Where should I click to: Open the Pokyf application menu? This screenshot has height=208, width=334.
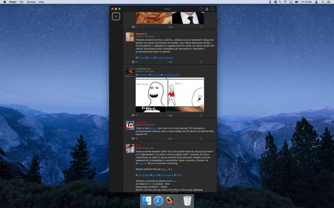point(13,2)
